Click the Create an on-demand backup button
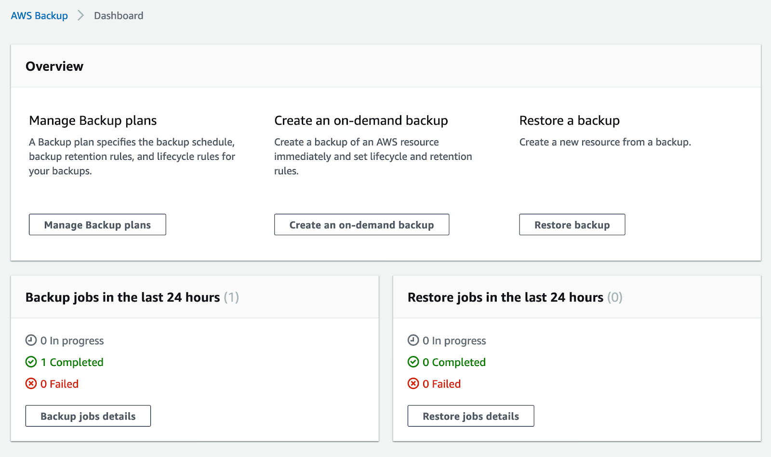 [361, 225]
